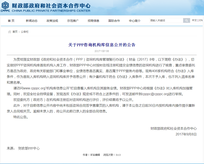Click the magnifier search button
The height and width of the screenshot is (164, 204).
click(x=187, y=21)
